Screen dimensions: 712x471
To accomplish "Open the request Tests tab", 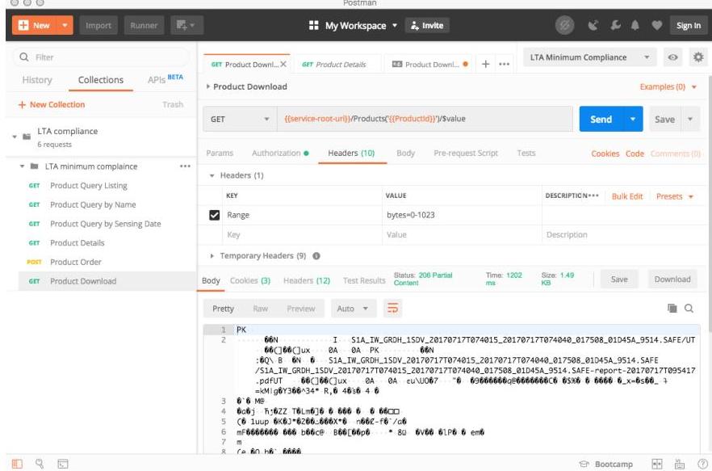I will (526, 153).
